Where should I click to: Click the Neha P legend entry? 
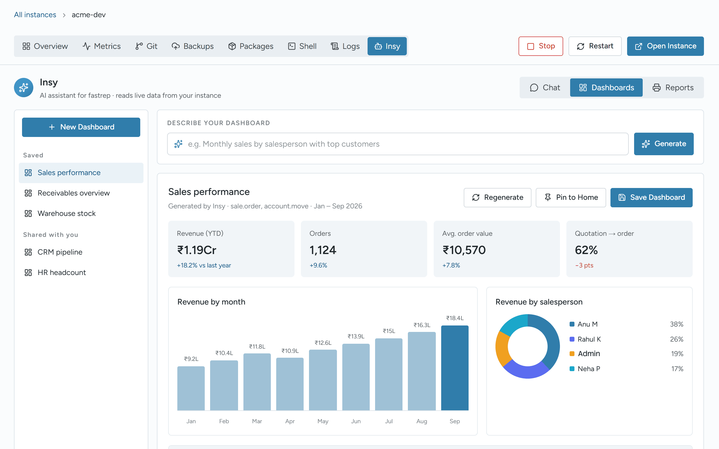626,369
